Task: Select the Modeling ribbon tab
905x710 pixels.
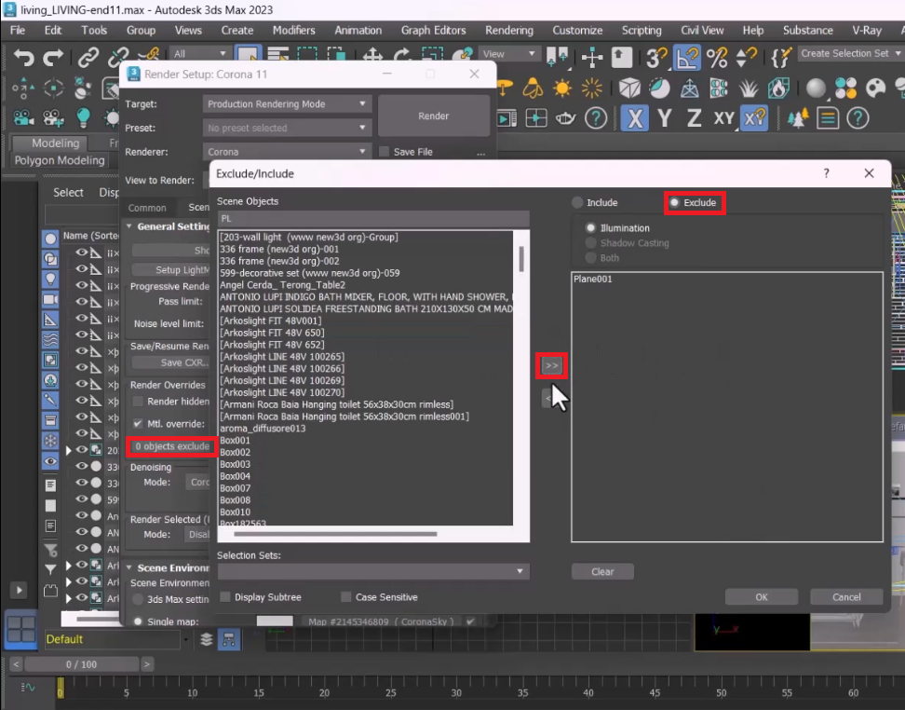Action: [x=56, y=143]
